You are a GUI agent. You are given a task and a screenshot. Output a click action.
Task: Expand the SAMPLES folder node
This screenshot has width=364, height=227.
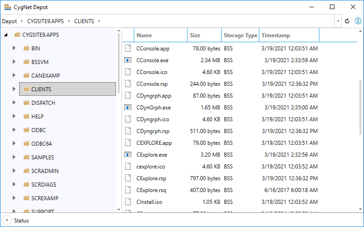tap(14, 157)
